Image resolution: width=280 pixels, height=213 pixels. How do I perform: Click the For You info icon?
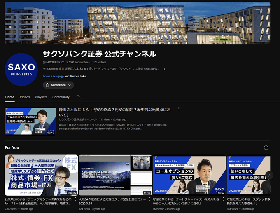[x=266, y=147]
